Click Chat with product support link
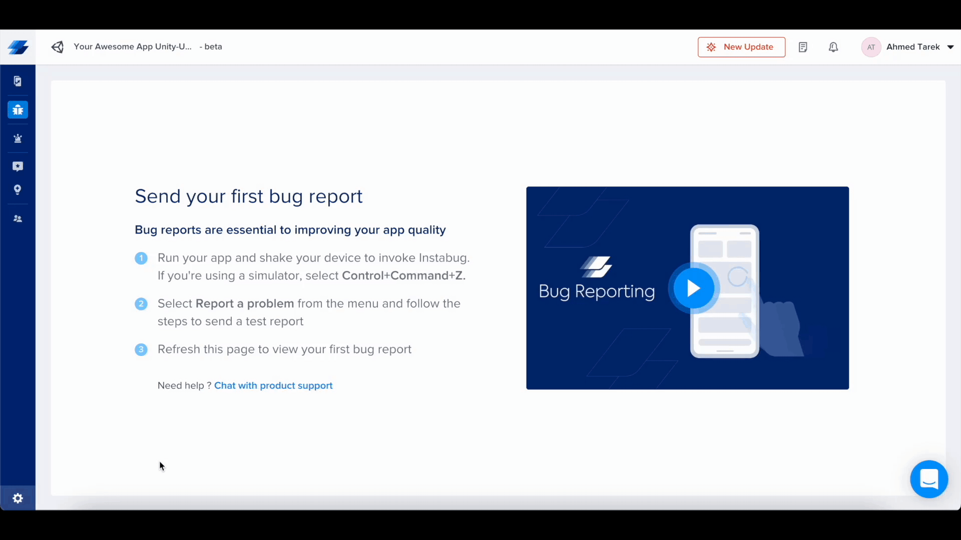This screenshot has width=961, height=540. click(273, 385)
